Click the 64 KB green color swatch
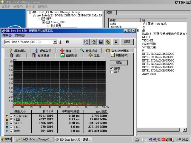This screenshot has width=191, height=143. (x=7, y=124)
